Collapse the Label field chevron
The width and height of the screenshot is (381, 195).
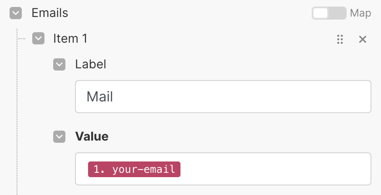pyautogui.click(x=59, y=64)
